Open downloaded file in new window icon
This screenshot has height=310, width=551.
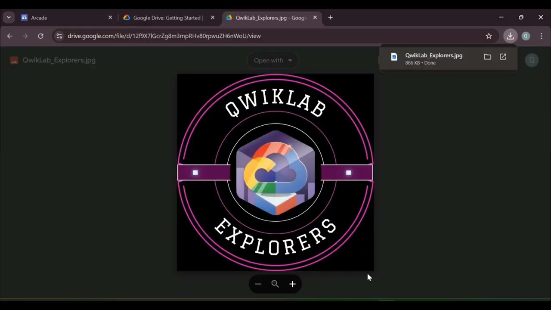(x=503, y=57)
